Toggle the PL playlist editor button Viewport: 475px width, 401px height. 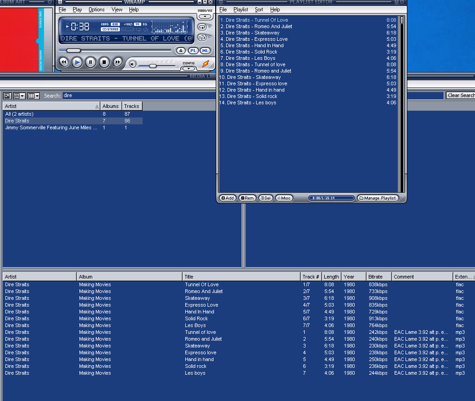point(193,50)
